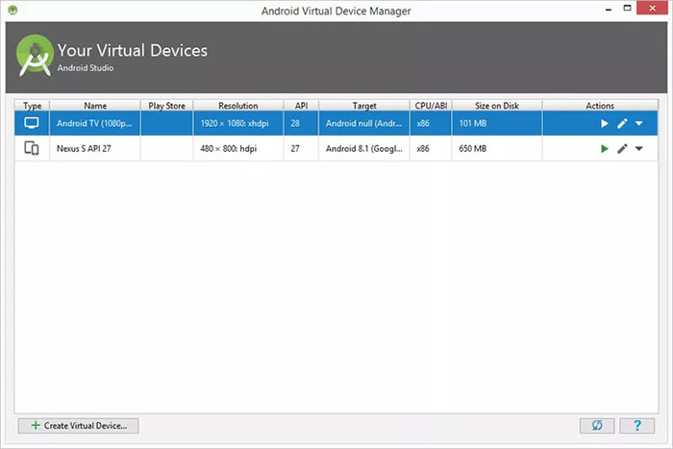
Task: Edit the Android TV device with pencil icon
Action: pos(622,124)
